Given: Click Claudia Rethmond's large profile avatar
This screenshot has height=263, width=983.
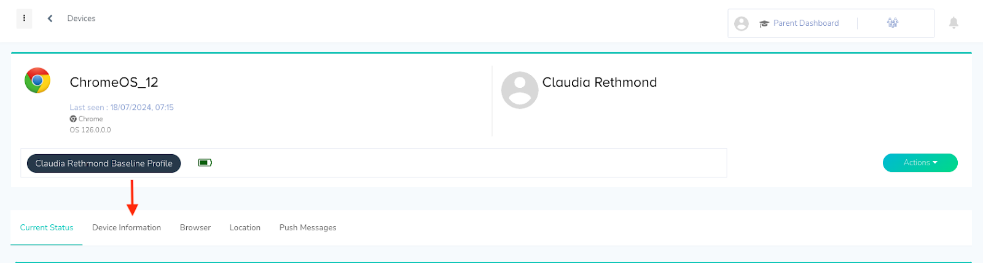Looking at the screenshot, I should pos(520,90).
